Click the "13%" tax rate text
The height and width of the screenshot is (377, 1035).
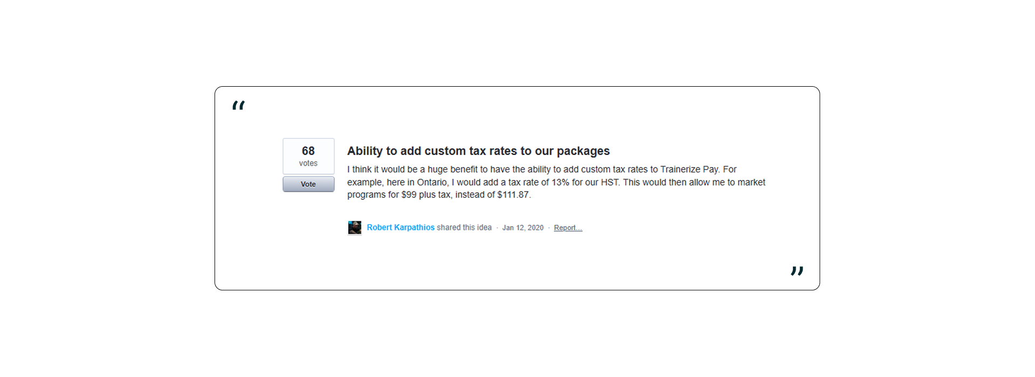560,182
